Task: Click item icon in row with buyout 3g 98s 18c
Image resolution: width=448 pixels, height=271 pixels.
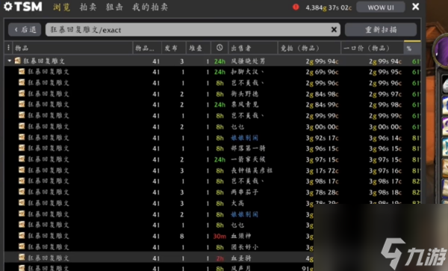Action: click(22, 192)
